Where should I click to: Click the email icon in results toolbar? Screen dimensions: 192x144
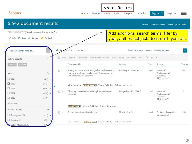point(152,58)
